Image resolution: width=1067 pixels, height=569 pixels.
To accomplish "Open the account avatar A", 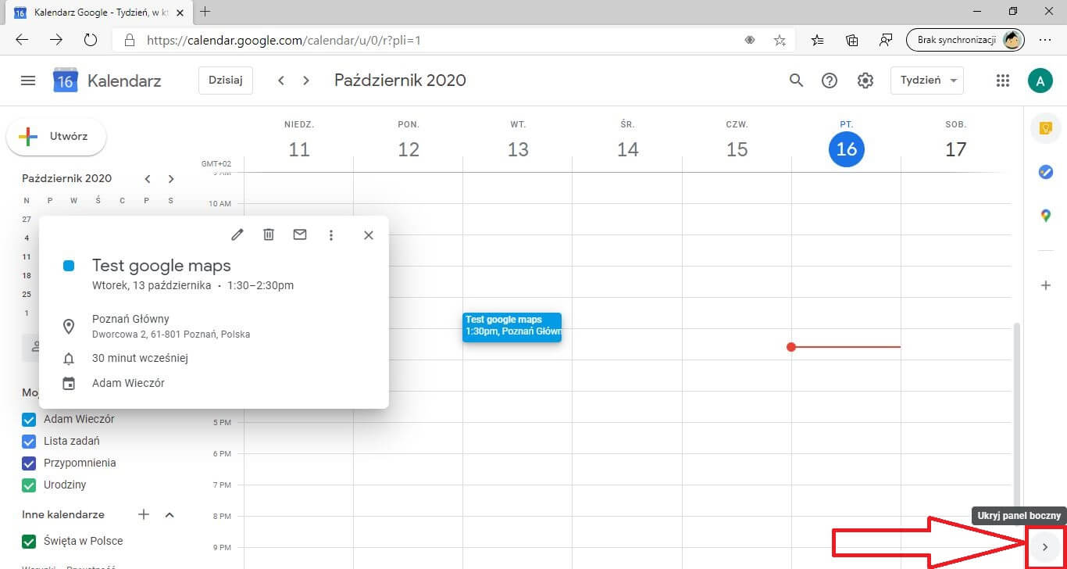I will tap(1040, 81).
